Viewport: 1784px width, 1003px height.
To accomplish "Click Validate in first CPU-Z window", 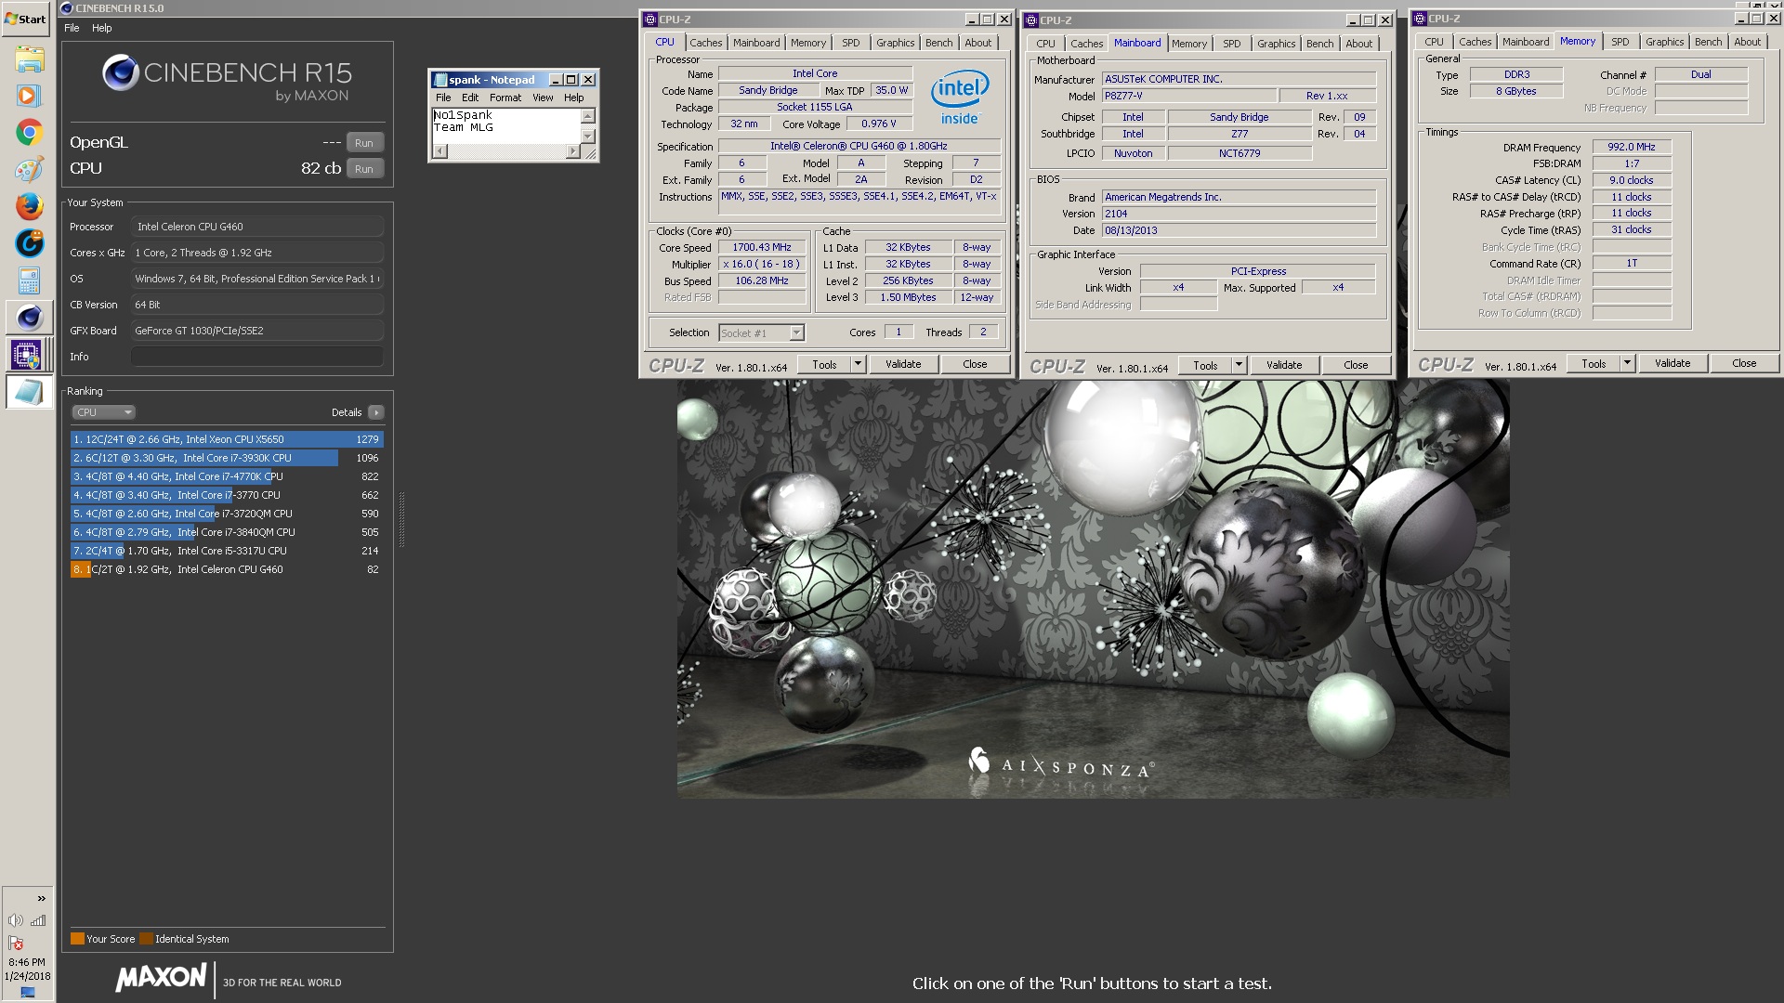I will coord(903,365).
